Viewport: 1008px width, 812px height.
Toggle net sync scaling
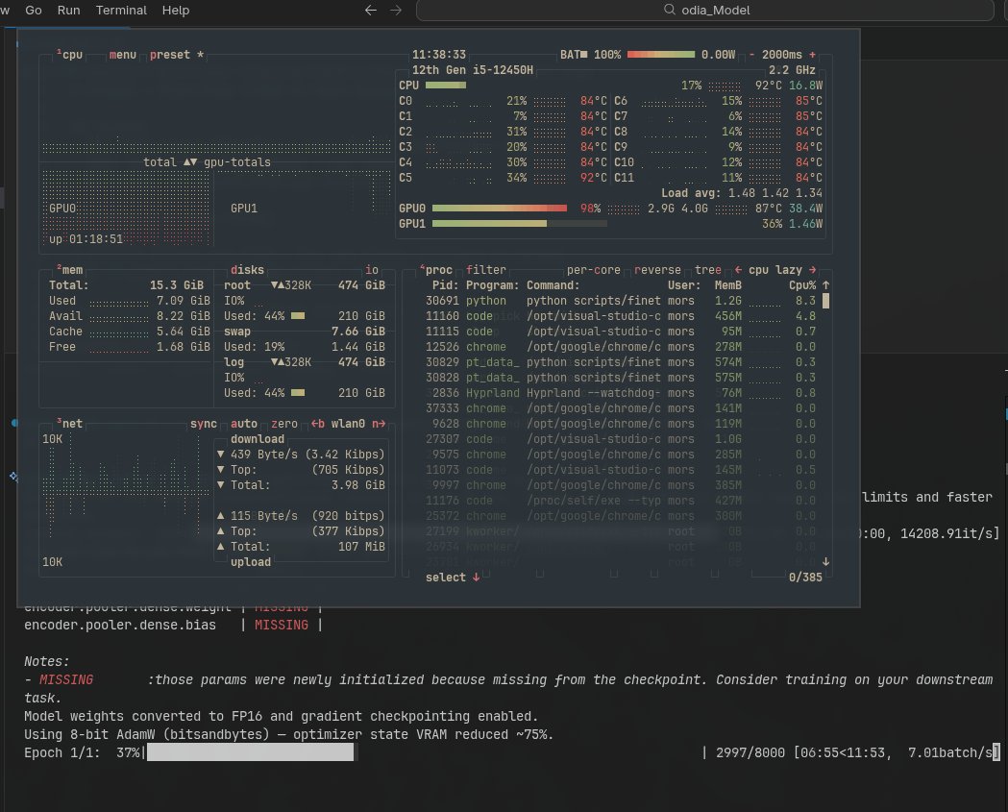click(203, 424)
